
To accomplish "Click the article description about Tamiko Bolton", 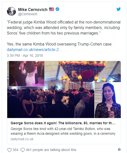I will click(x=63, y=131).
